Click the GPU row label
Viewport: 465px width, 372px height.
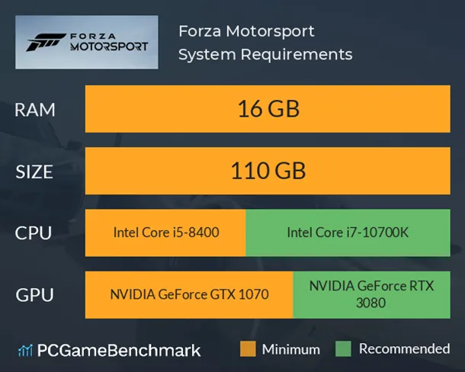tap(35, 294)
